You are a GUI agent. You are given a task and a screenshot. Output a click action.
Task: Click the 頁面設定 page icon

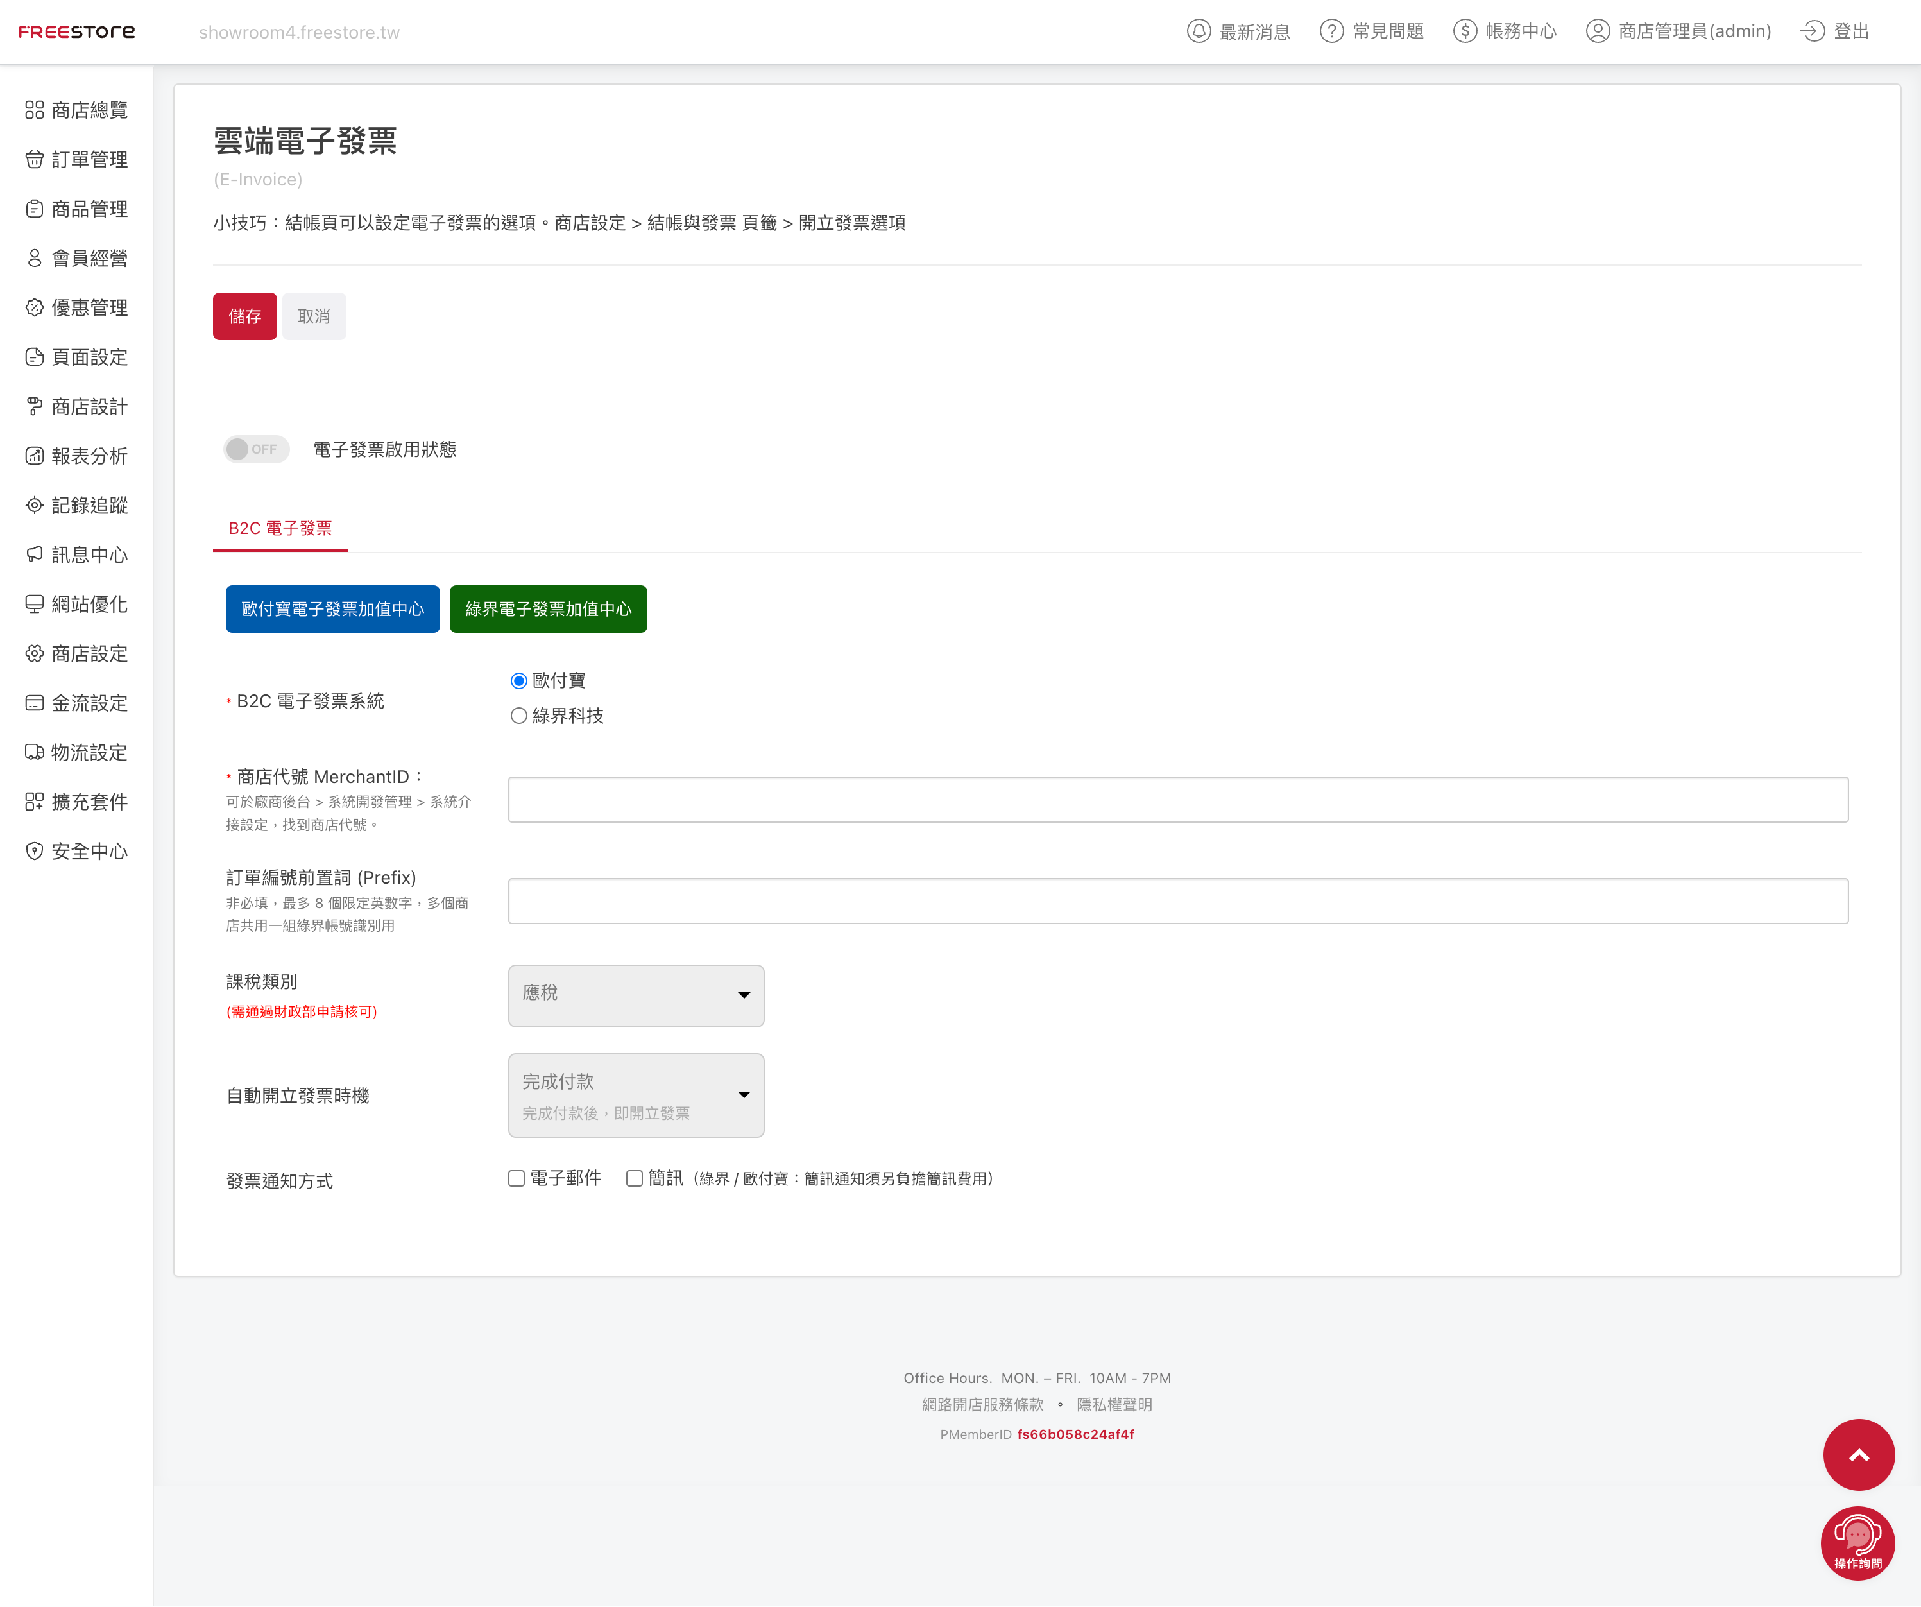(x=34, y=357)
